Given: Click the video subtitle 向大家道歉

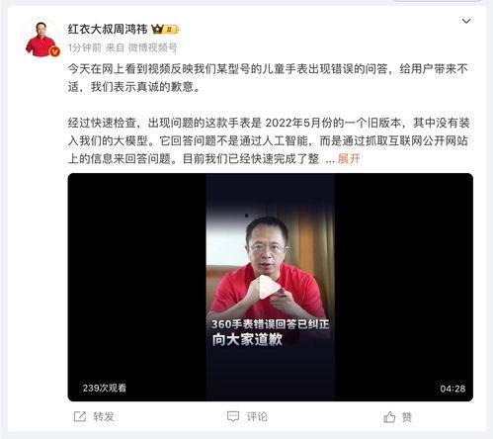Looking at the screenshot, I should 247,340.
